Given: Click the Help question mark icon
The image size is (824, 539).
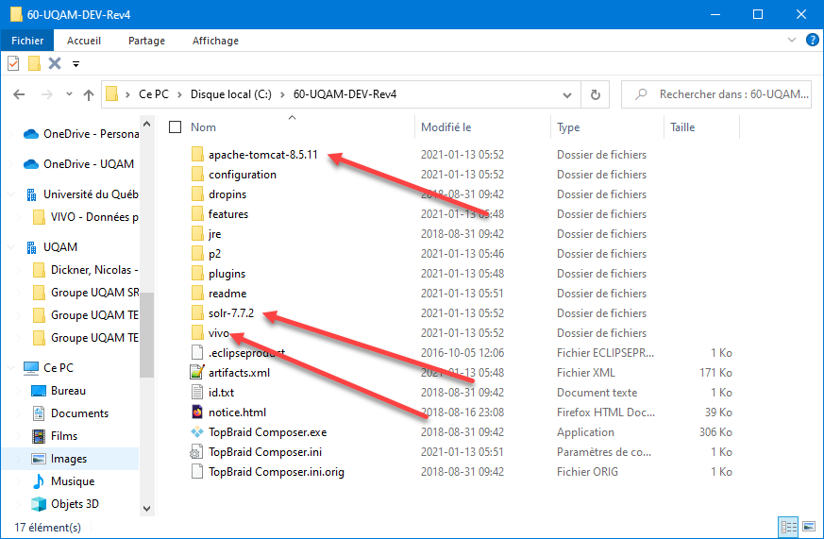Looking at the screenshot, I should point(812,40).
